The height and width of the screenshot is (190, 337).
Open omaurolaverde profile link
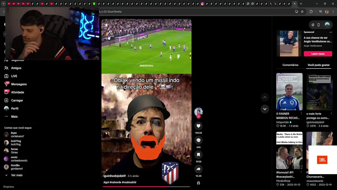(315, 181)
